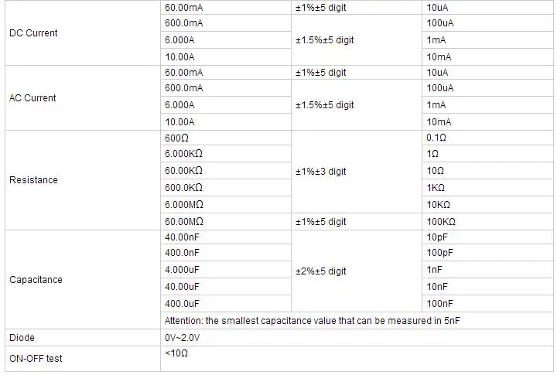
Task: Click the 6.000KΩ range cell
Action: pos(226,154)
